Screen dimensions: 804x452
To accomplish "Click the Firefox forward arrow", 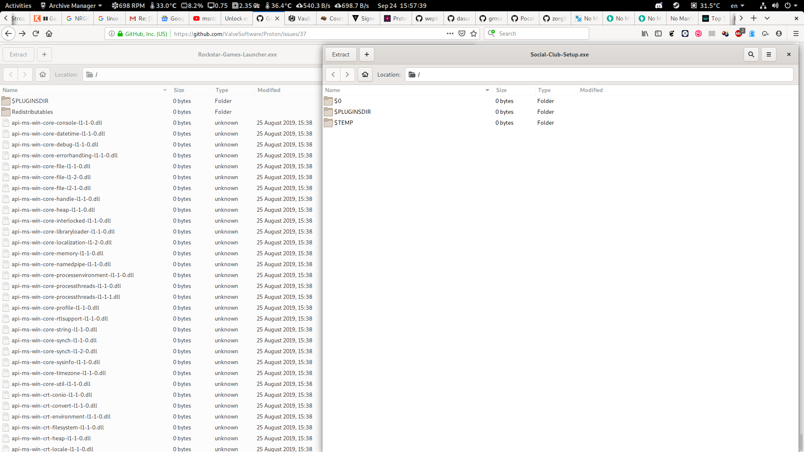I will (x=22, y=33).
